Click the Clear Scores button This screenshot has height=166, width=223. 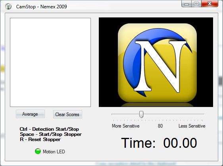67,114
